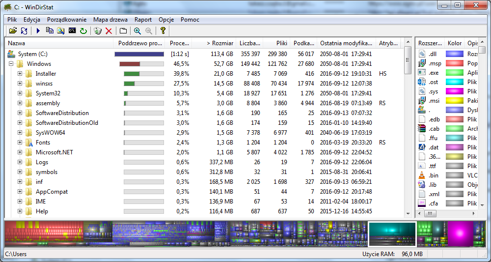Click the green Refresh Selected icon

pos(83,30)
